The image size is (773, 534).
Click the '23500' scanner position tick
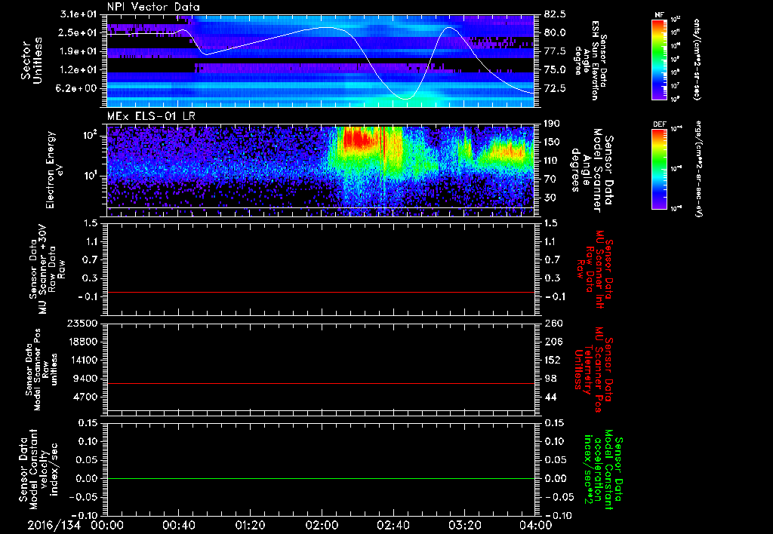tap(83, 323)
